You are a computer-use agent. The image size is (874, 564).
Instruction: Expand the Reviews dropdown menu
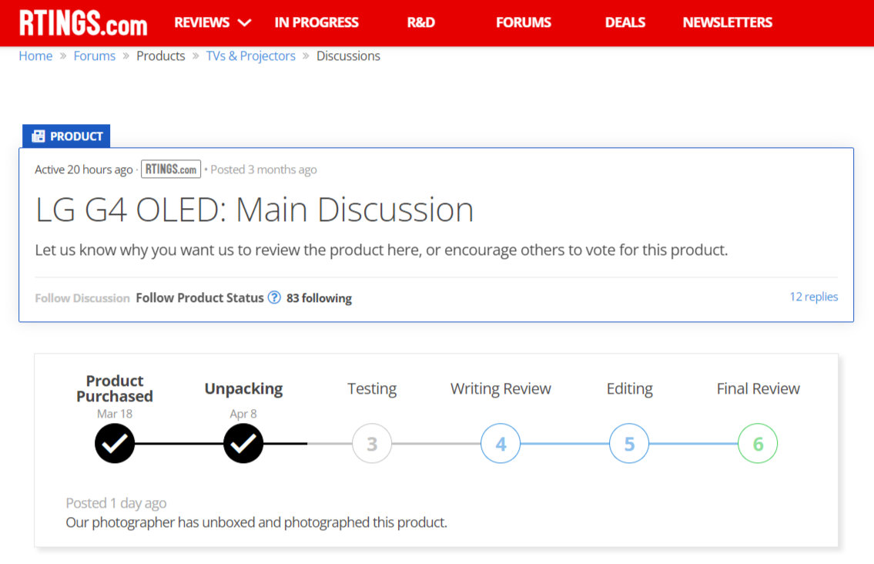[213, 22]
